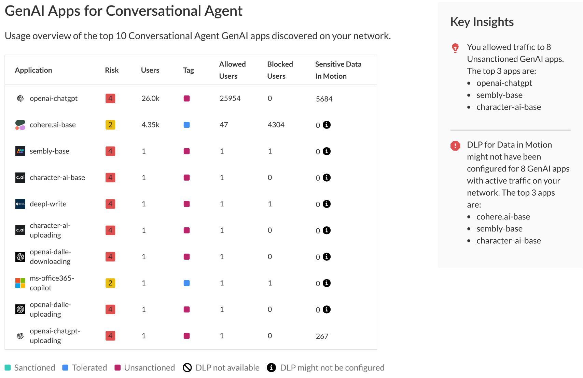Click the ms-office365-copilot Microsoft logo icon
The image size is (583, 378).
[x=20, y=283]
